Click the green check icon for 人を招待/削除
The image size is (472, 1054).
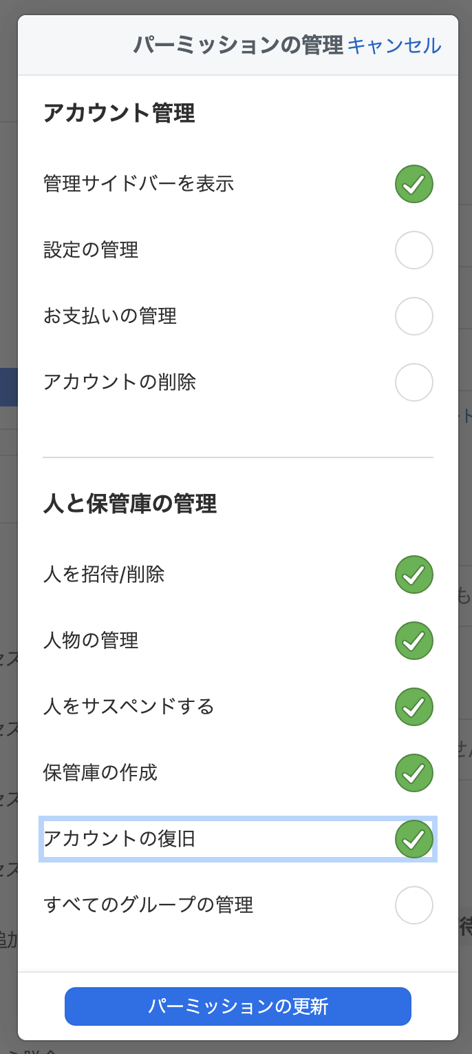coord(414,575)
